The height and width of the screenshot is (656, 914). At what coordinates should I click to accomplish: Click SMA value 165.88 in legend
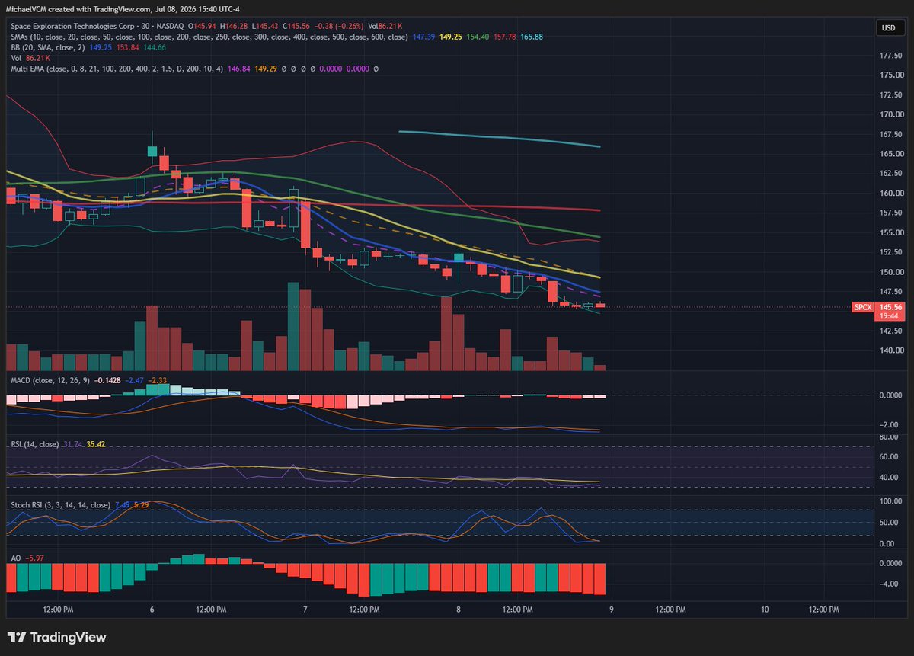[x=532, y=37]
